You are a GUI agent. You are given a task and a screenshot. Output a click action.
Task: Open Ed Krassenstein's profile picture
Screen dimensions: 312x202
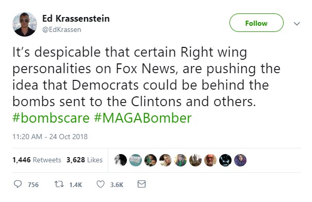[x=25, y=24]
